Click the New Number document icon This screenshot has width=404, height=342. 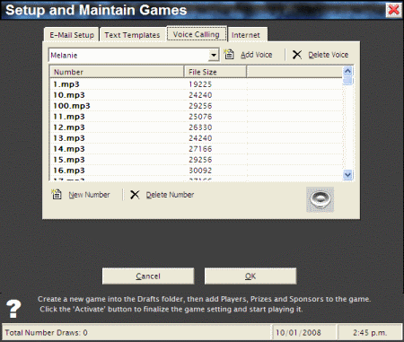pyautogui.click(x=57, y=195)
